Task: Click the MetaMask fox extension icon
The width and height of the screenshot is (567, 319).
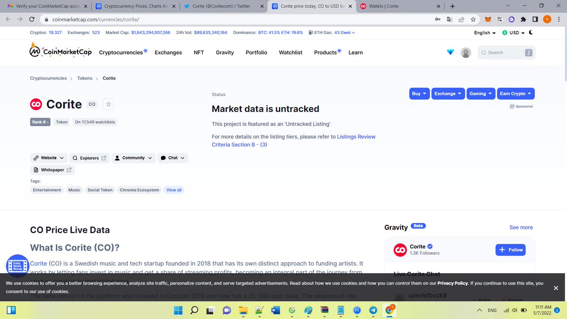Action: coord(489,19)
